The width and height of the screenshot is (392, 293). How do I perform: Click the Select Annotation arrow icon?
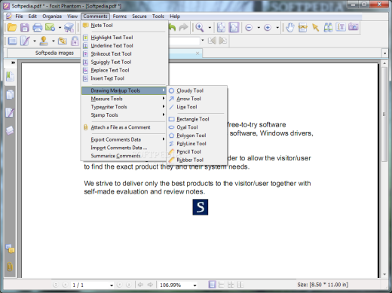pos(315,27)
